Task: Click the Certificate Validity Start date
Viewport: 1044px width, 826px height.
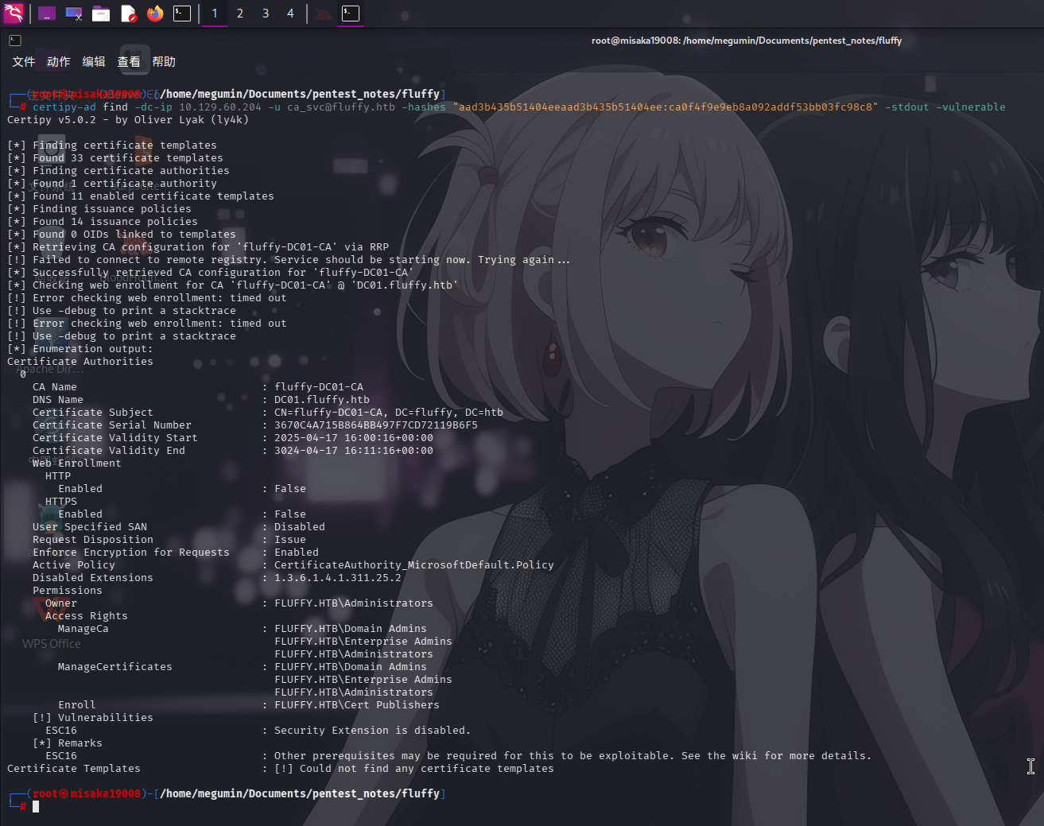Action: click(354, 438)
